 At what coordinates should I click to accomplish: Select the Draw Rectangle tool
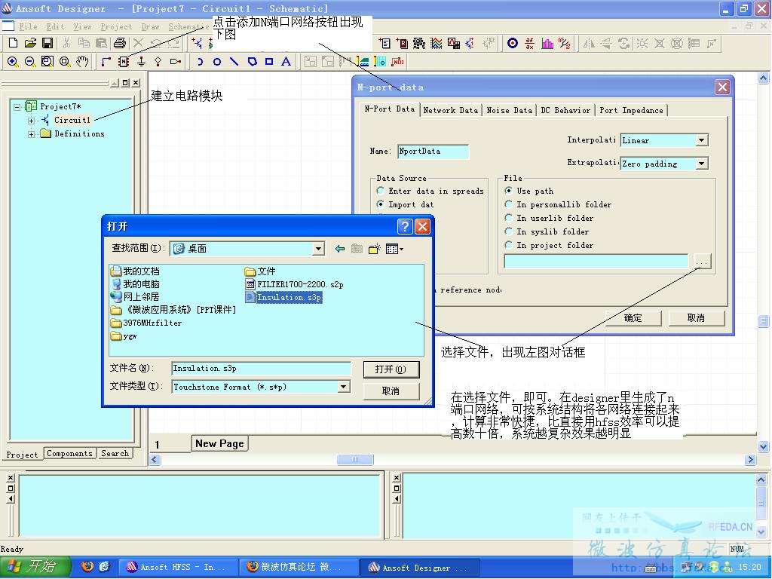point(269,62)
